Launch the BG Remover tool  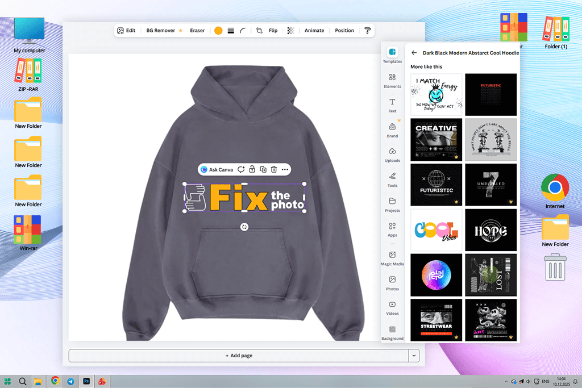click(164, 31)
